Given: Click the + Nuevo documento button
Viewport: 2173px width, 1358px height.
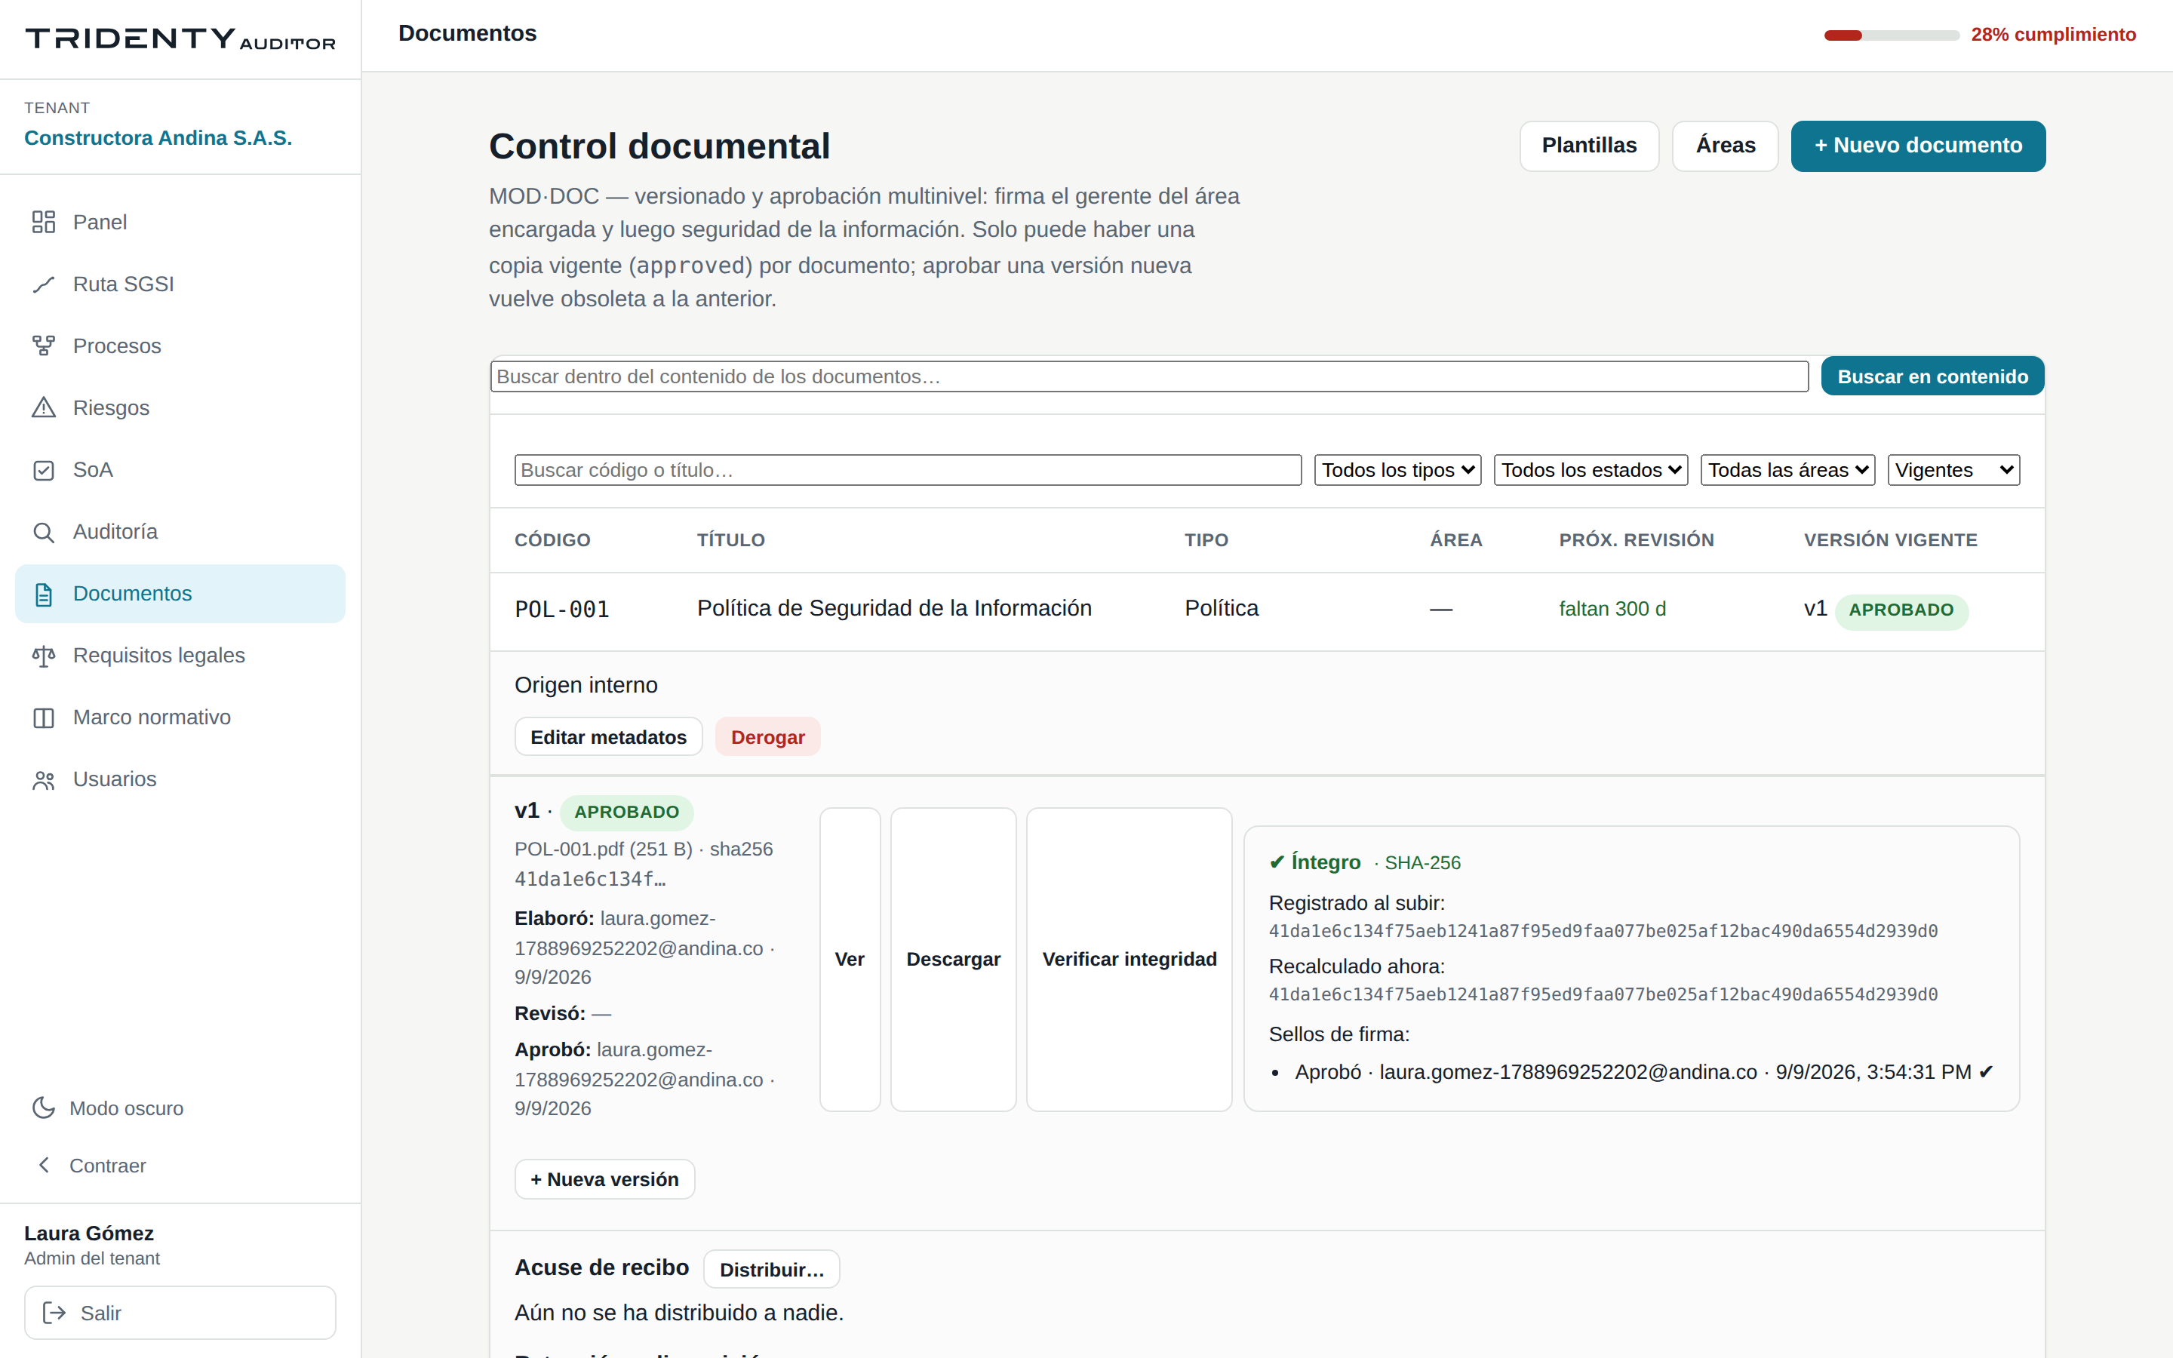Looking at the screenshot, I should (x=1918, y=146).
